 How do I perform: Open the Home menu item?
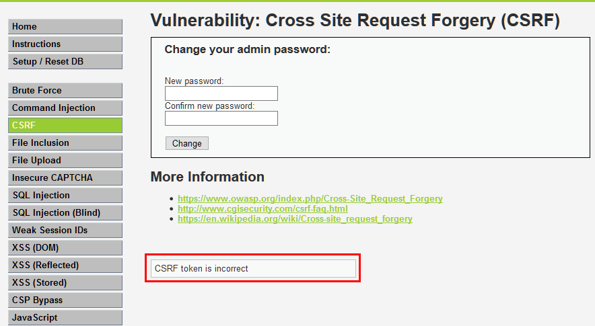[65, 27]
